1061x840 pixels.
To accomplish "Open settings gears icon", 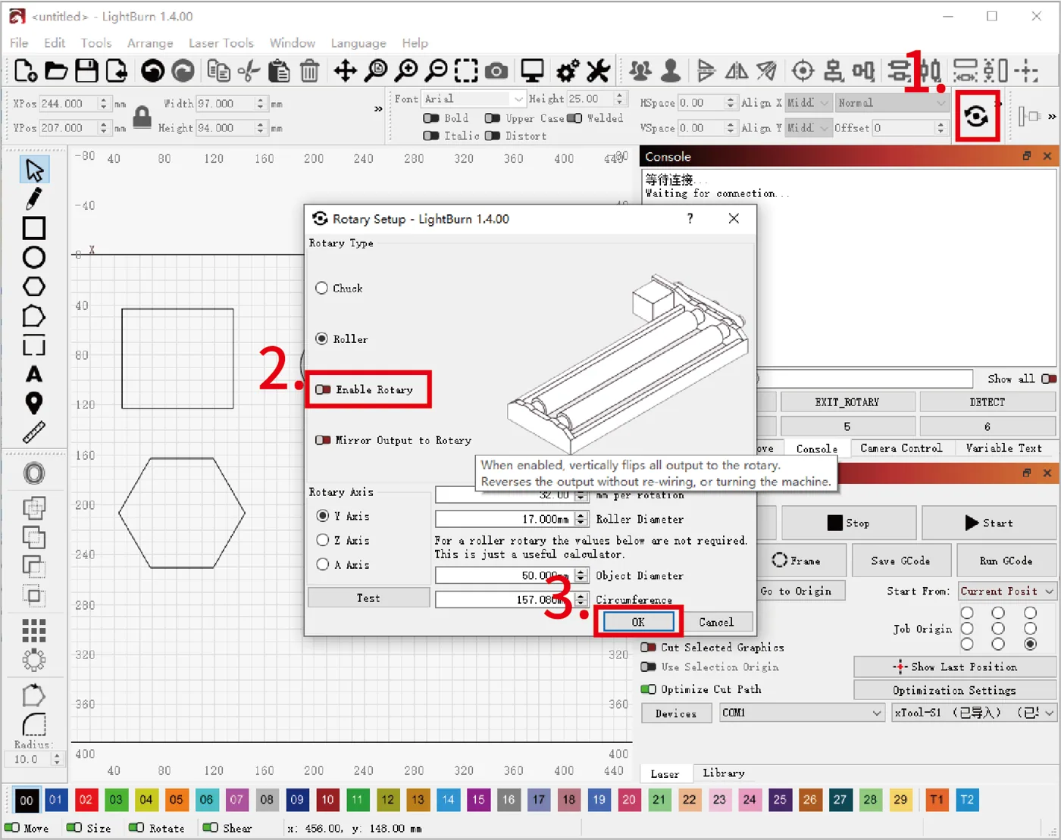I will click(568, 71).
